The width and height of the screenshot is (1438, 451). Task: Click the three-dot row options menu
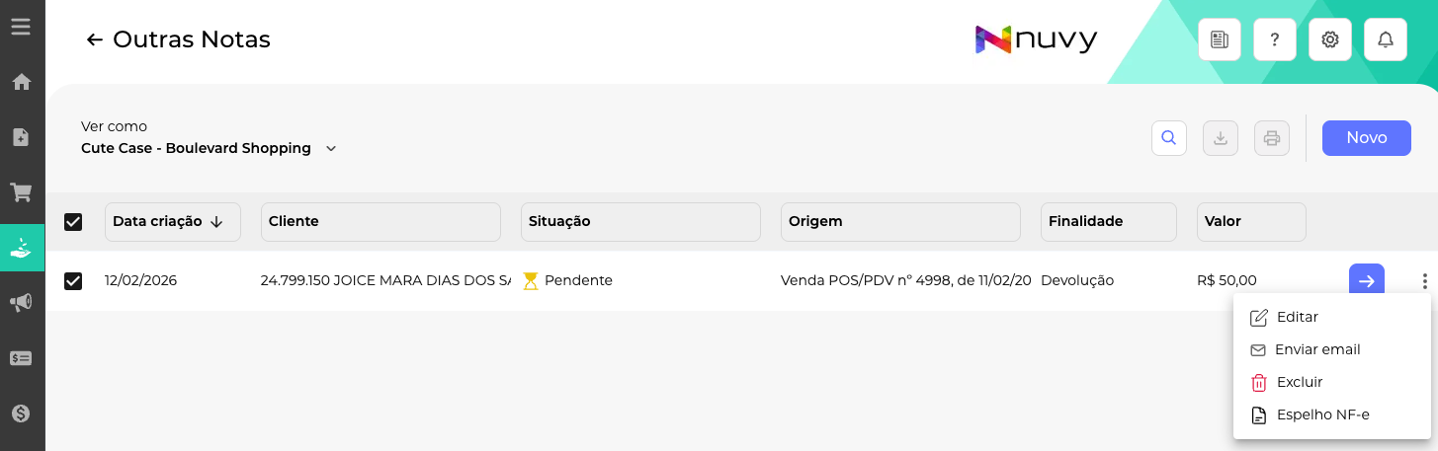1424,281
